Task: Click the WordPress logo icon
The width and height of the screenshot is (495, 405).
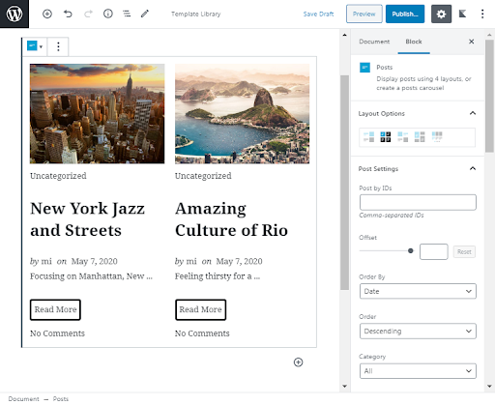Action: coord(15,14)
